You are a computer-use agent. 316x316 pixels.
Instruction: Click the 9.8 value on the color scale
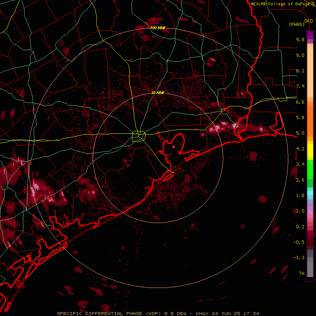click(300, 40)
